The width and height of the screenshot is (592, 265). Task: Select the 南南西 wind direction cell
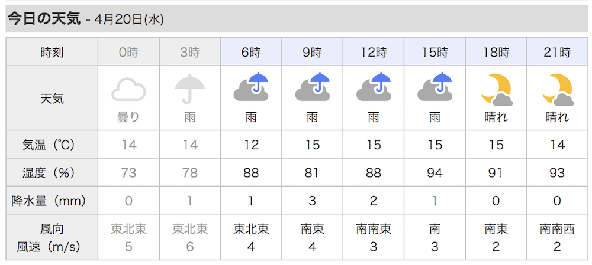pos(557,228)
